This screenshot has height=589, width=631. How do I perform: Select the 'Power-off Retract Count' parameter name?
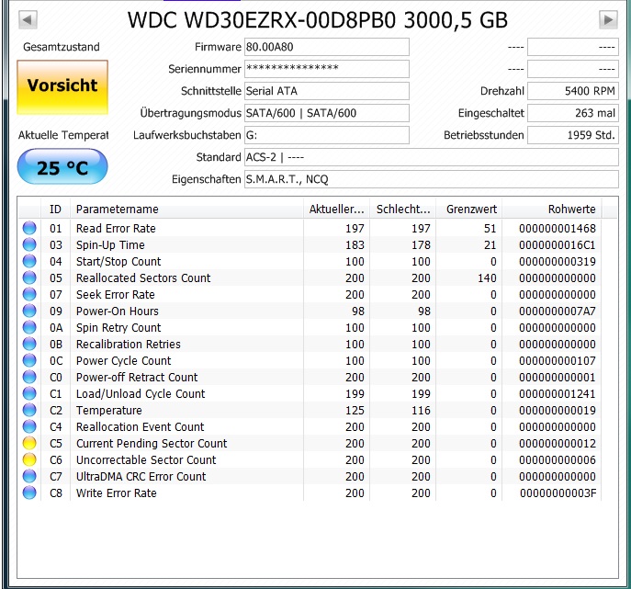[x=137, y=378]
